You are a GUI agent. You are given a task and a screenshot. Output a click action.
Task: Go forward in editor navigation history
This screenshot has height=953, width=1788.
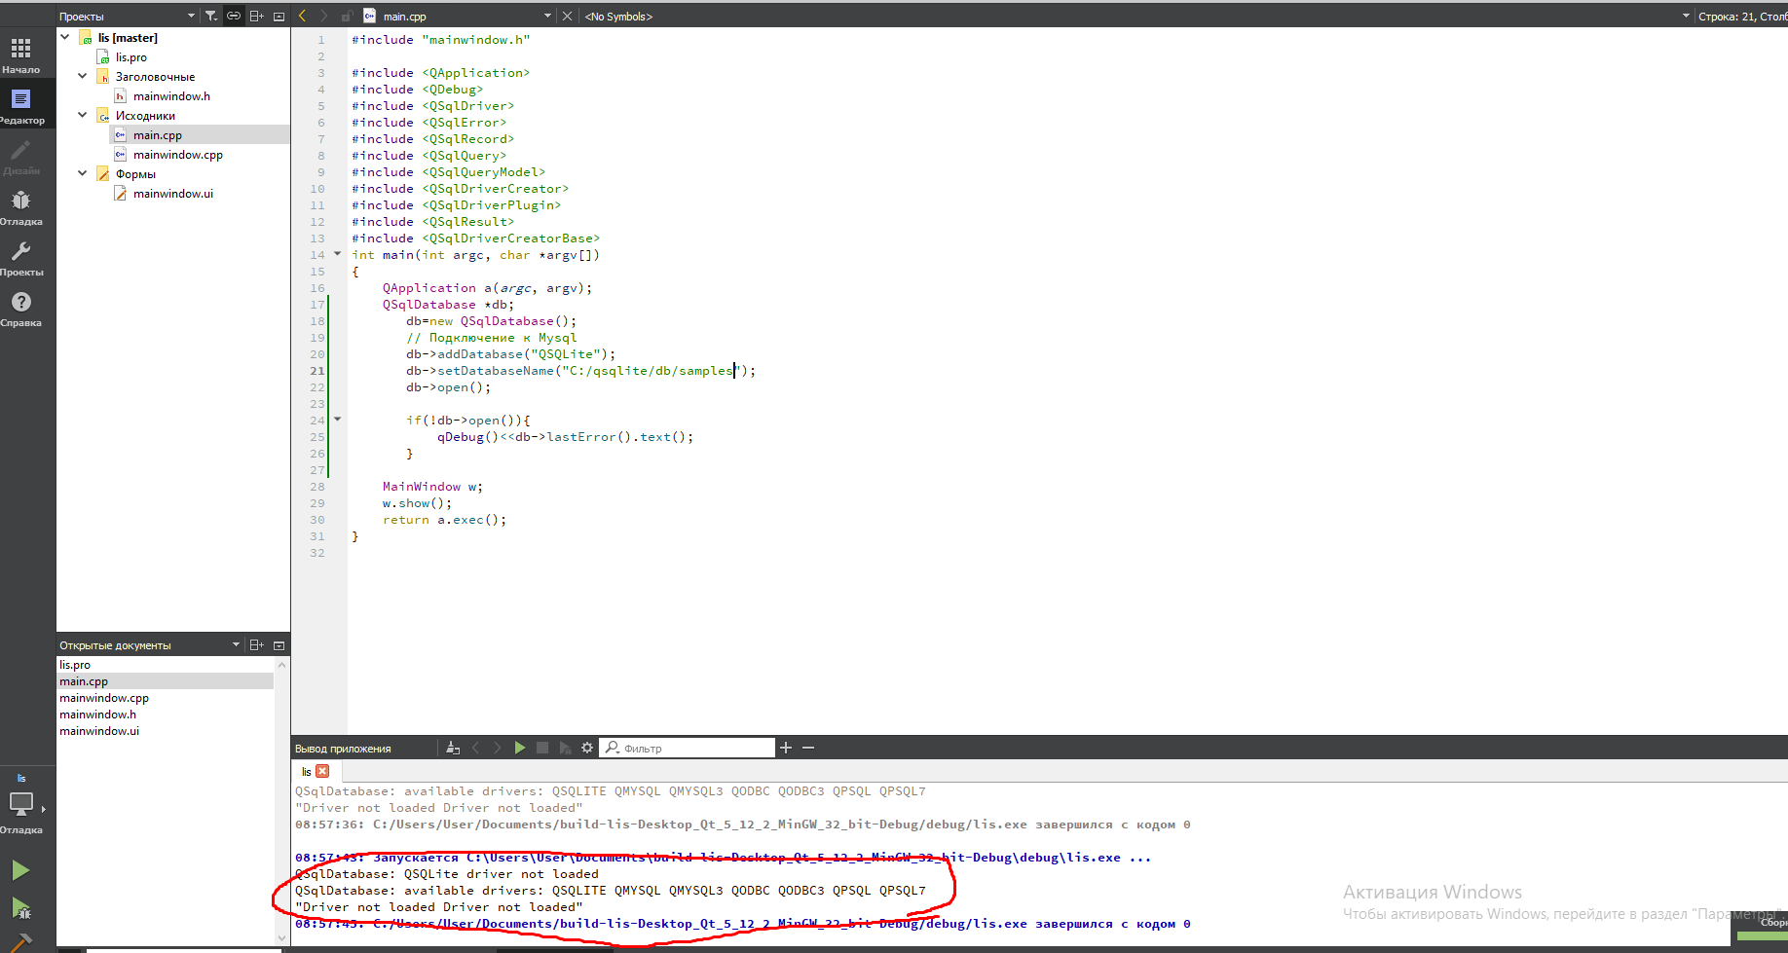point(324,16)
